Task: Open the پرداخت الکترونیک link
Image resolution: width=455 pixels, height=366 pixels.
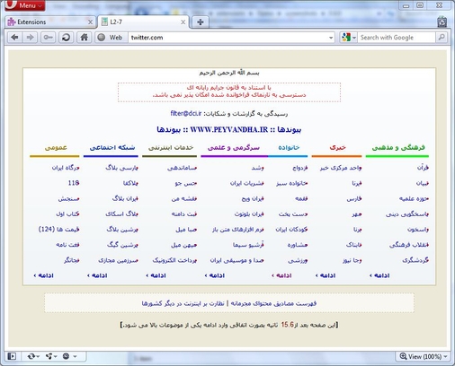Action: pyautogui.click(x=174, y=260)
